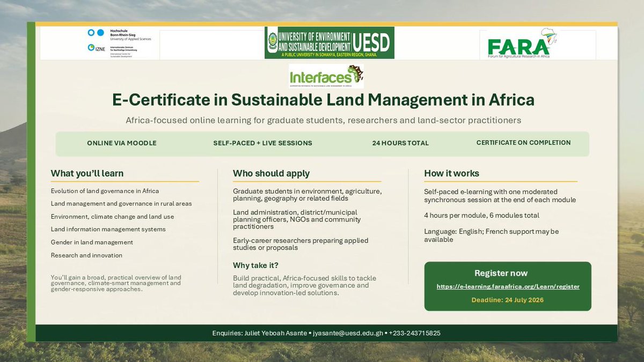Click the 'Build practical, Africa-focused skills' paragraph
The width and height of the screenshot is (644, 362).
tap(305, 285)
